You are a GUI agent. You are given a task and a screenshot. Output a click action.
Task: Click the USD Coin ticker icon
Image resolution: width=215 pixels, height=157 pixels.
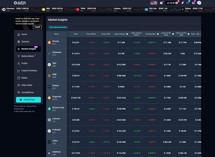(147, 9)
